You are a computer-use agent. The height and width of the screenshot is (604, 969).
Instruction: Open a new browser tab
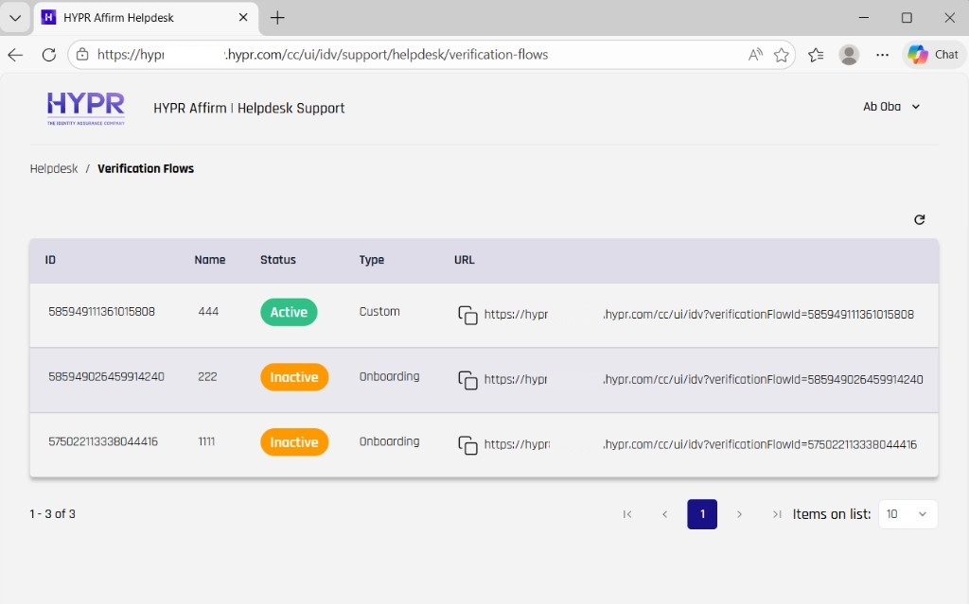click(277, 18)
